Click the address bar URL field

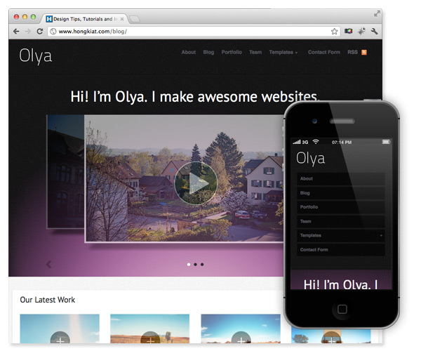[194, 32]
